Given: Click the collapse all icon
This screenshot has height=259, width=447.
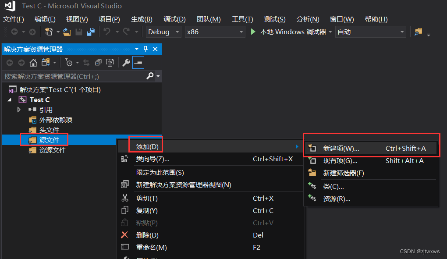Looking at the screenshot, I should point(98,63).
